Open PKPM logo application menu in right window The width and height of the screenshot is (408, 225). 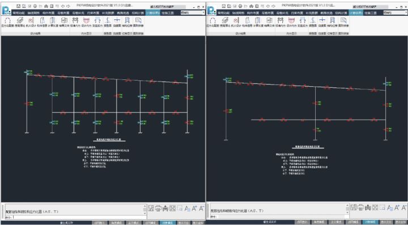click(x=211, y=10)
